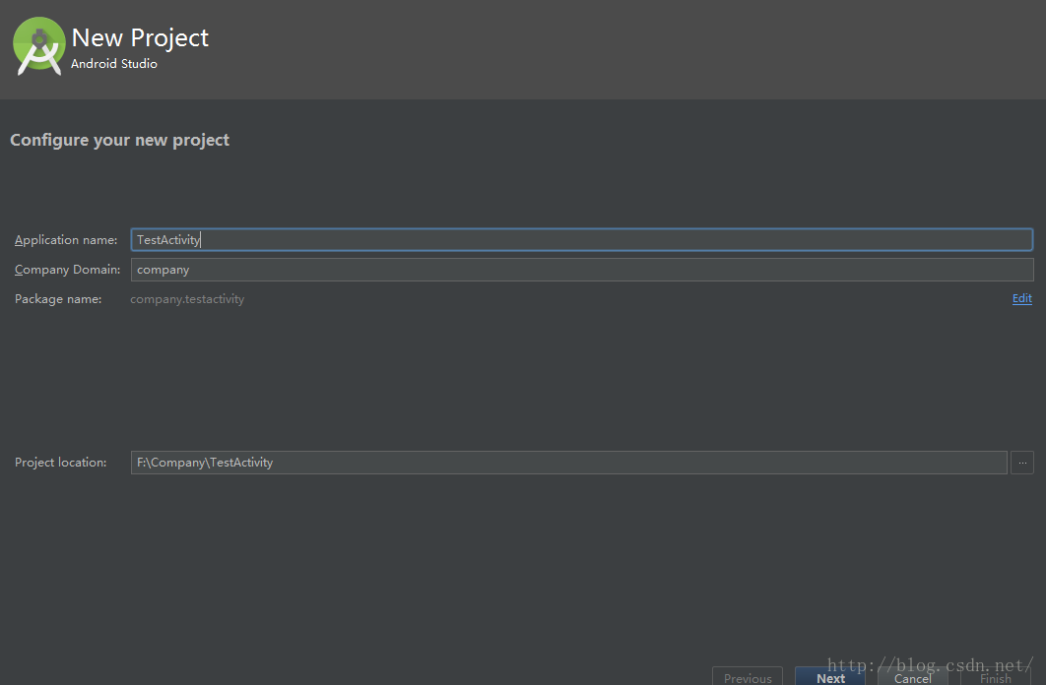Click the "Project location:" label
The height and width of the screenshot is (685, 1046).
point(60,463)
